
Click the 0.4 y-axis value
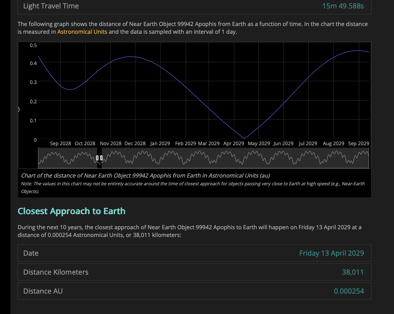coord(33,63)
